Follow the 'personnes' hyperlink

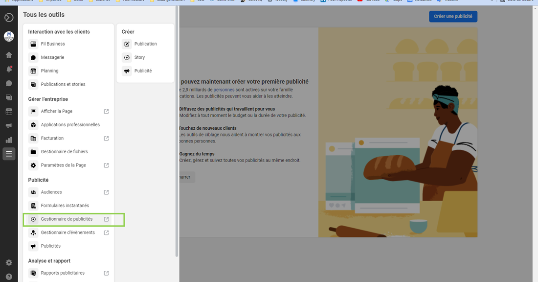[x=224, y=90]
